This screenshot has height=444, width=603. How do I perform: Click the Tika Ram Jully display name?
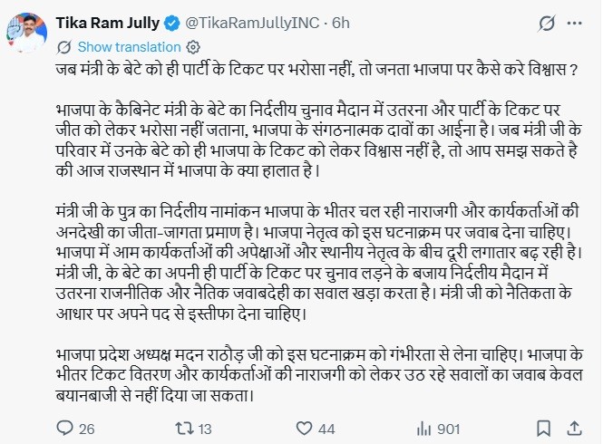(108, 23)
